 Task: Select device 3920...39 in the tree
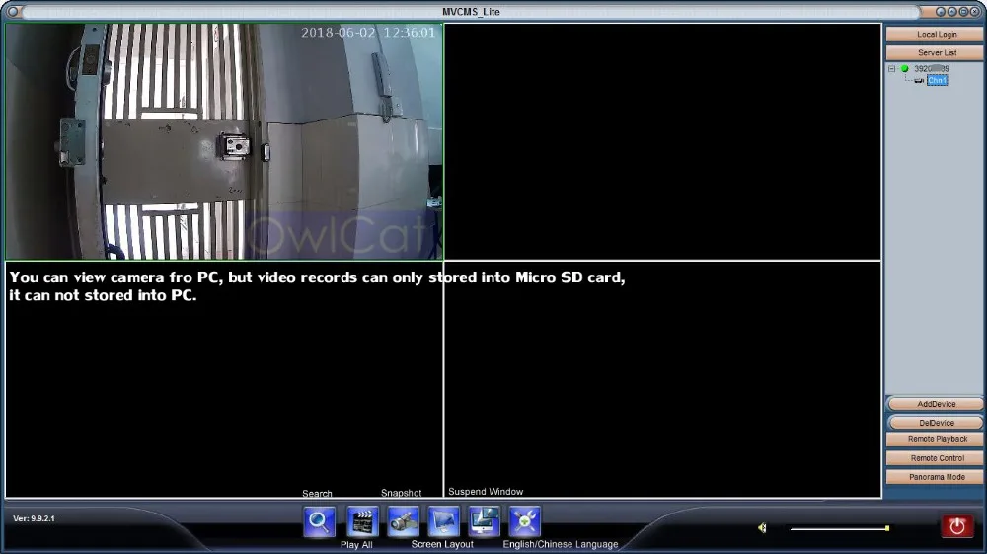pos(932,68)
